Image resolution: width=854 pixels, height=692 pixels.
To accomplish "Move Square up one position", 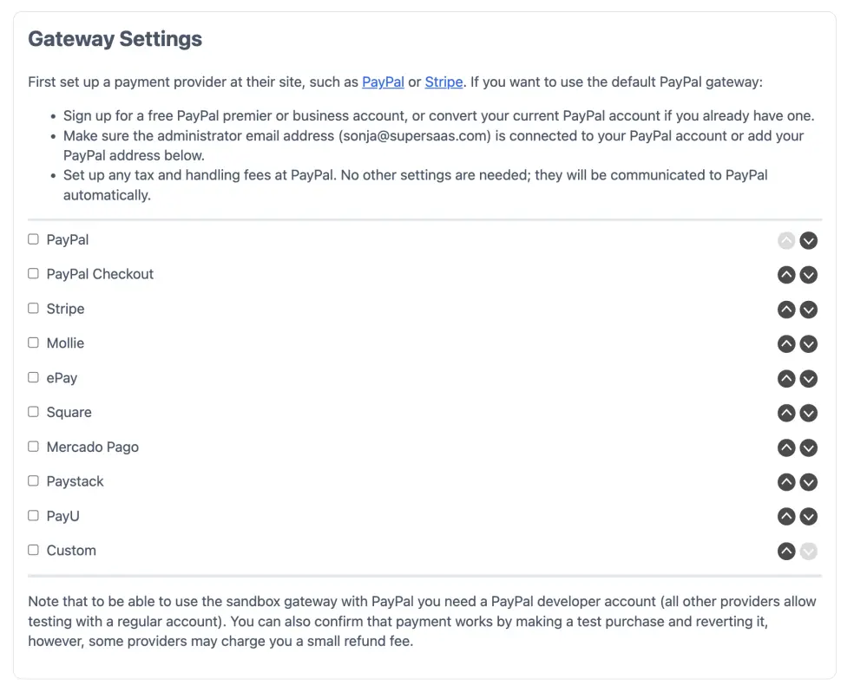I will [786, 413].
